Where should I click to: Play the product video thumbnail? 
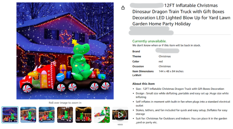120,115
